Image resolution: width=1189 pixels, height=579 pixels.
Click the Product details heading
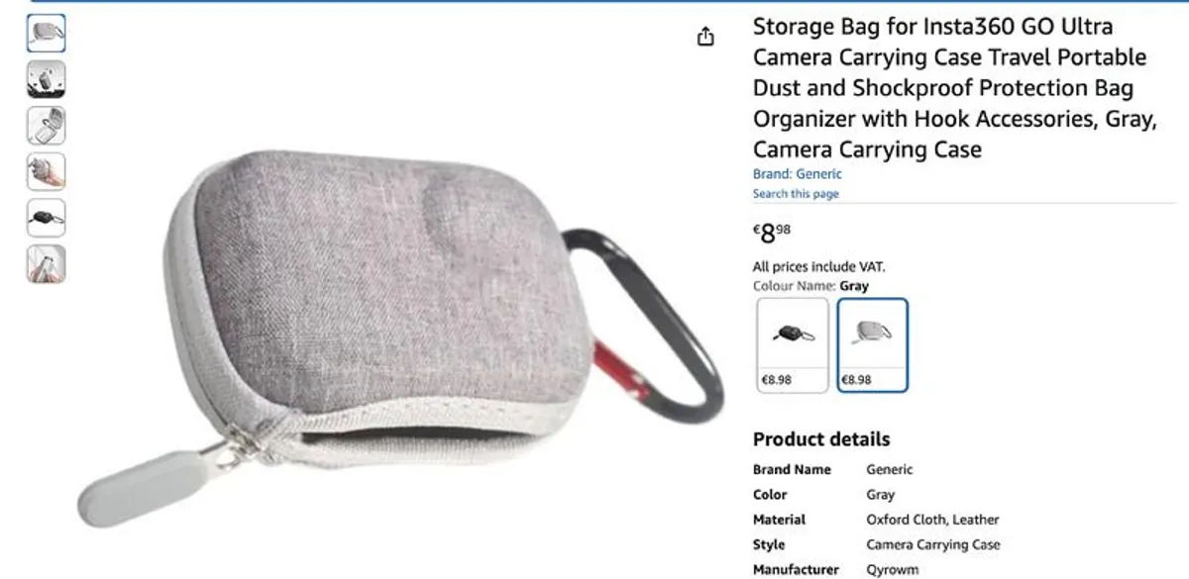(x=821, y=439)
